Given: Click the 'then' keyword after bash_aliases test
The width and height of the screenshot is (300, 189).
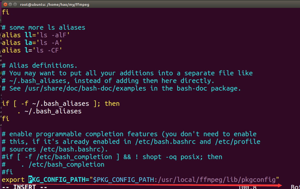Looking at the screenshot, I should click(x=112, y=104).
